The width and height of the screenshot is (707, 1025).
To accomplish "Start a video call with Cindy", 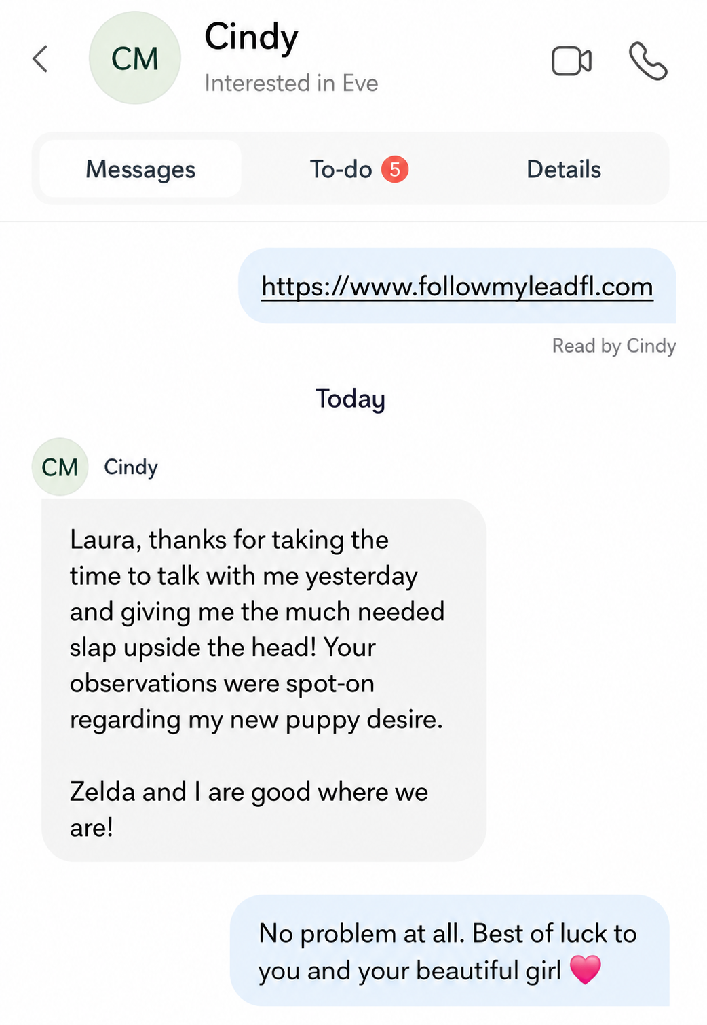I will 571,61.
